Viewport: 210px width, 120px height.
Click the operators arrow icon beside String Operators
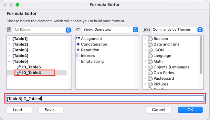(78, 29)
